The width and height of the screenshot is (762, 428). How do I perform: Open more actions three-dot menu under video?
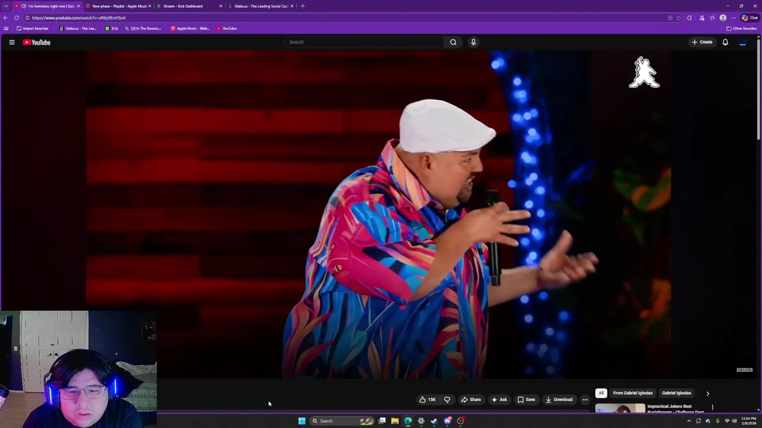(x=585, y=399)
